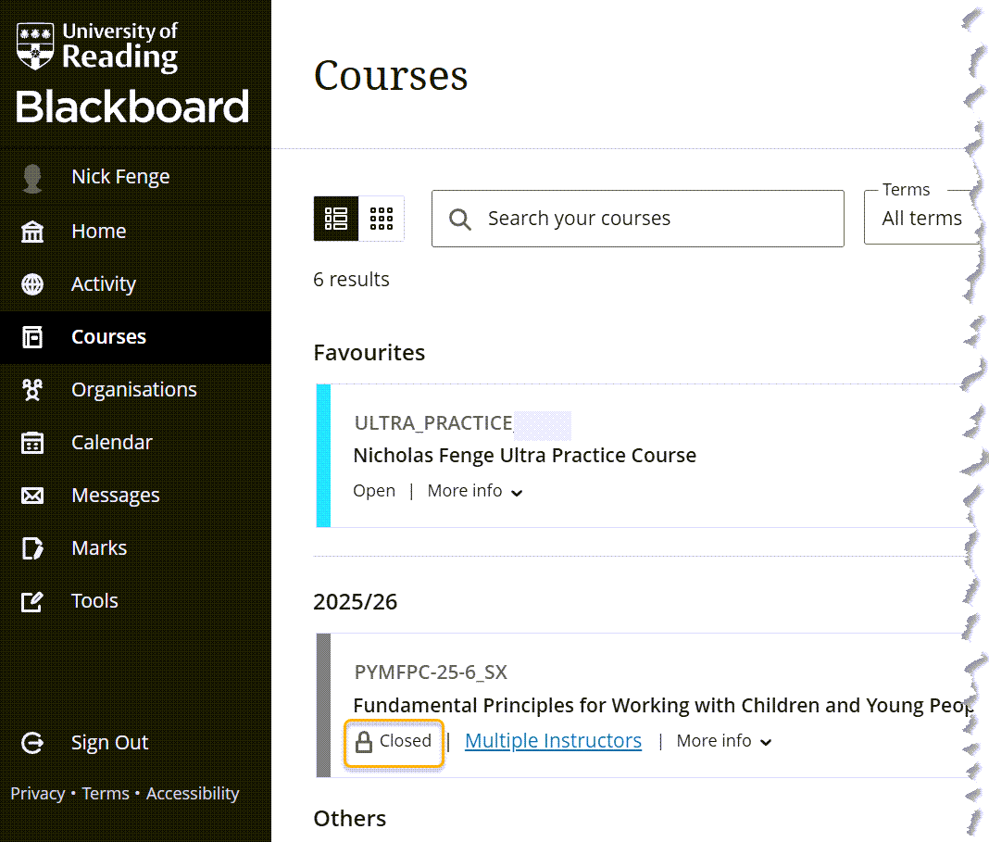Viewport: 989px width, 842px height.
Task: Click the Activity globe icon
Action: pyautogui.click(x=32, y=284)
